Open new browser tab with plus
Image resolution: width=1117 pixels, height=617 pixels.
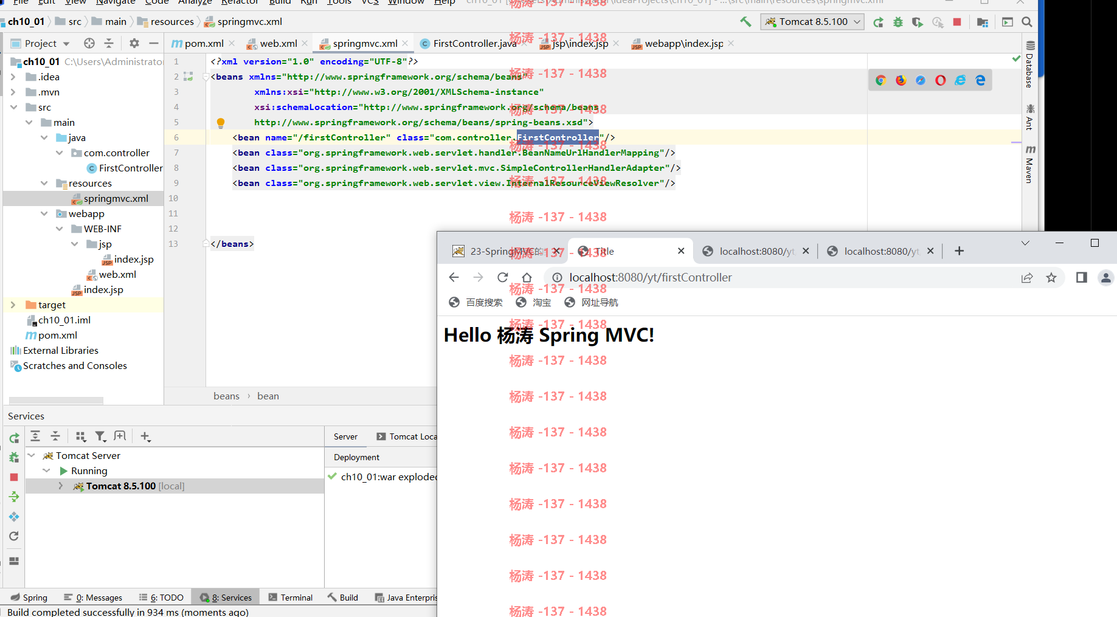(959, 250)
